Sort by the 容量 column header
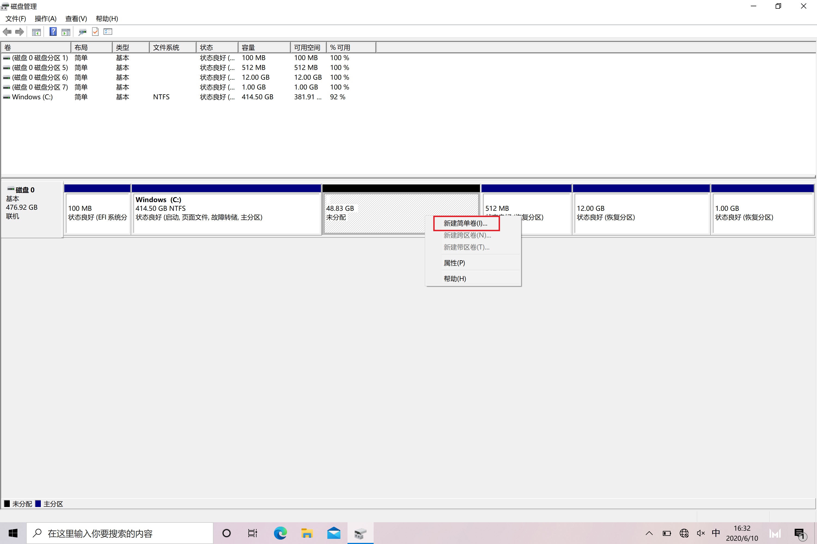This screenshot has height=544, width=817. 263,48
